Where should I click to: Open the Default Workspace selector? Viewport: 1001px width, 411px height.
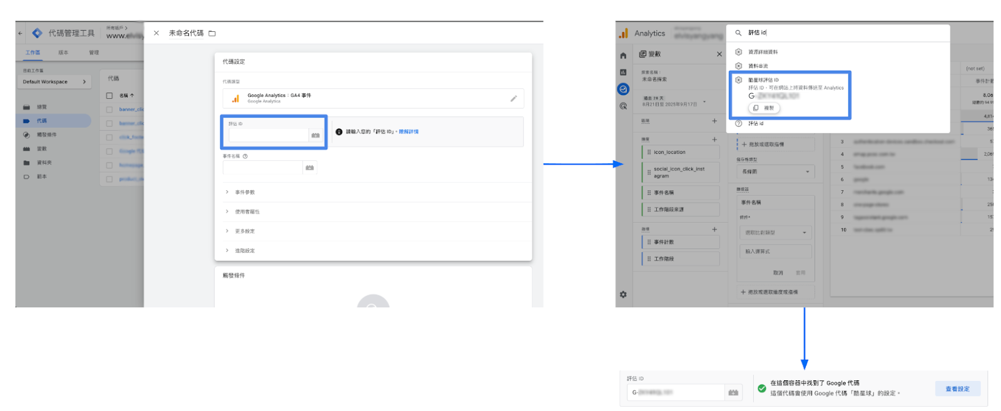(54, 82)
